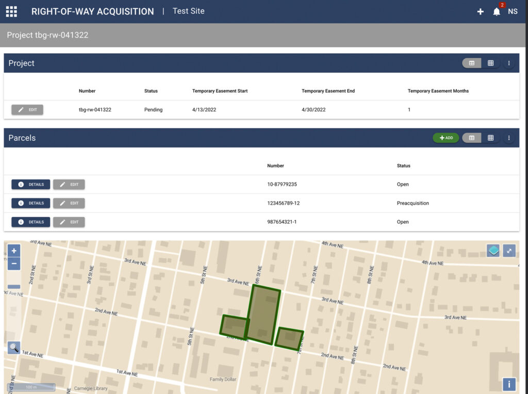Image resolution: width=528 pixels, height=394 pixels.
Task: Select the magnifier search tool on the map
Action: click(14, 348)
